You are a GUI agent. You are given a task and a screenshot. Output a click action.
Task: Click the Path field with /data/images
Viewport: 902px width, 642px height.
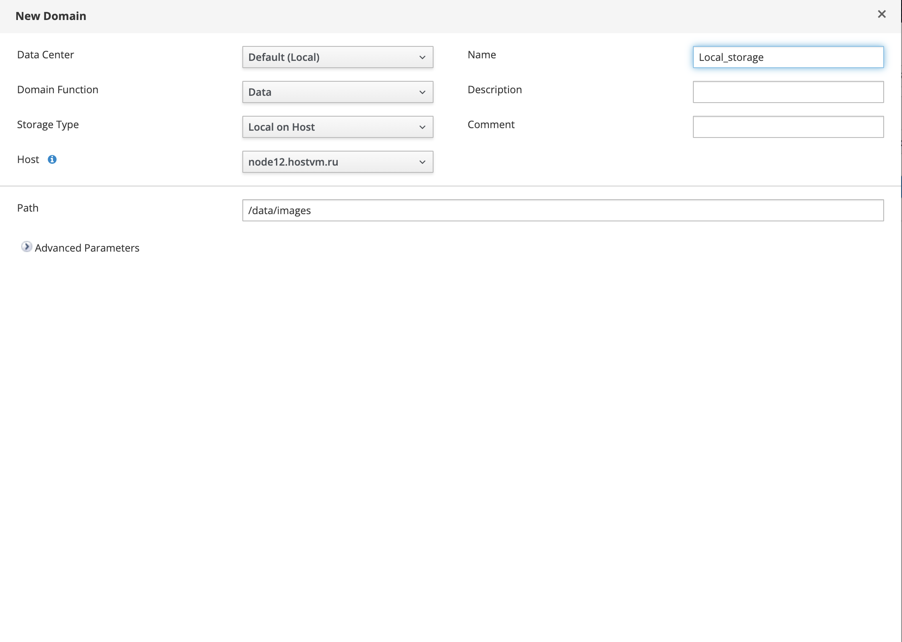click(x=563, y=210)
